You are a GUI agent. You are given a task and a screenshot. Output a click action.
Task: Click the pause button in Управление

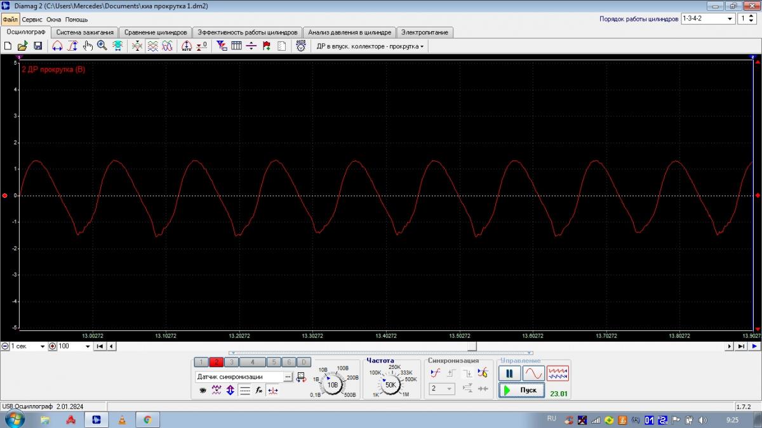[x=509, y=373]
